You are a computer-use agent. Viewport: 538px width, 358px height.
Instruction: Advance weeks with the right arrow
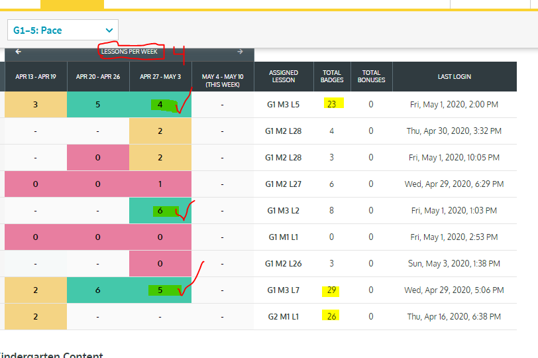click(x=240, y=52)
